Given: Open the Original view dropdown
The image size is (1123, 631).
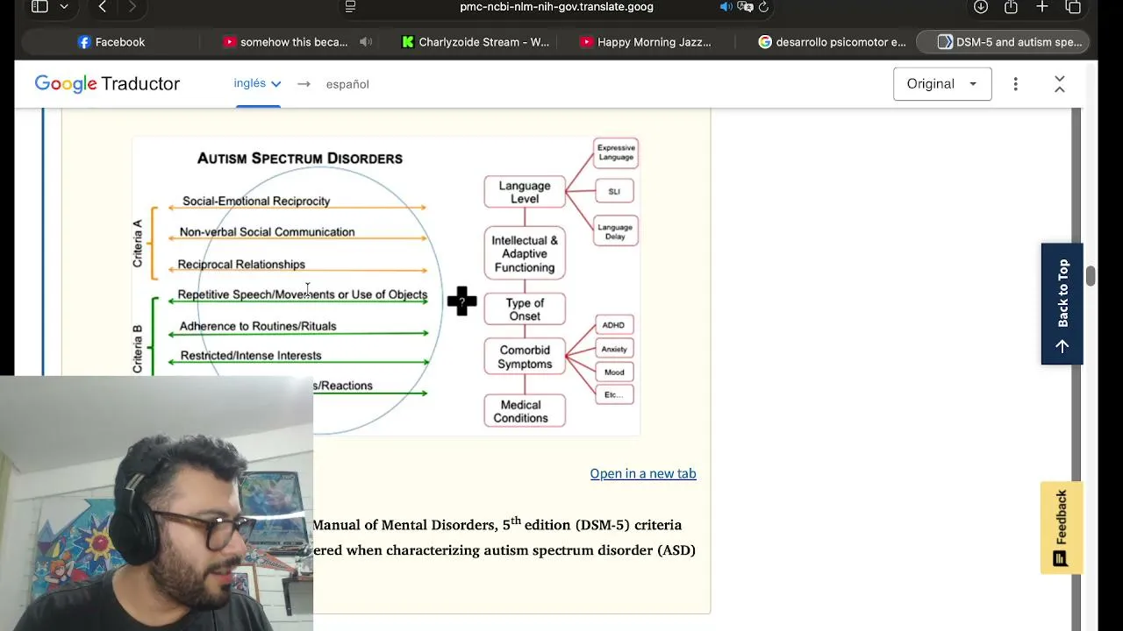Looking at the screenshot, I should [x=942, y=84].
